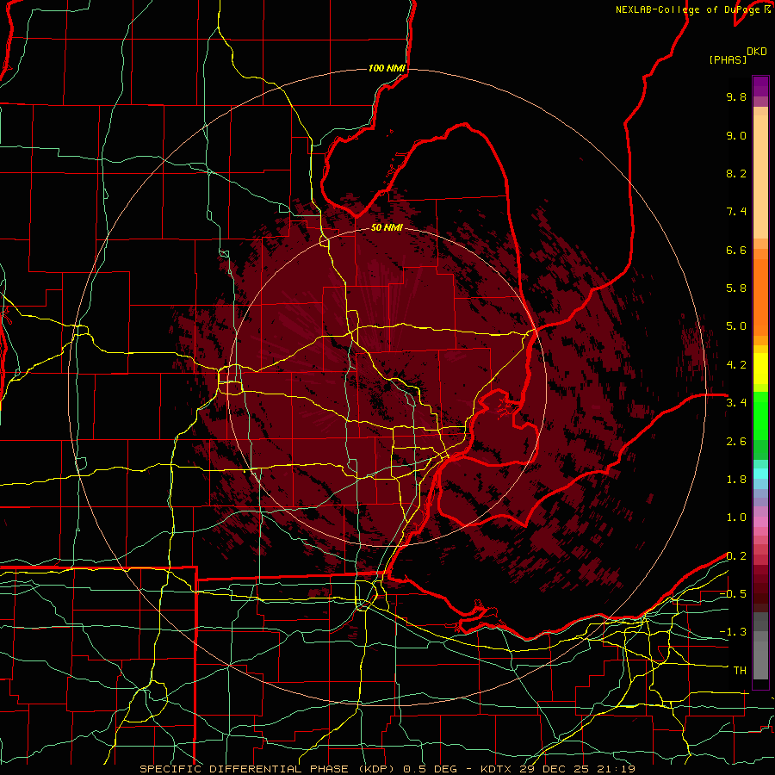
Task: Click the 9.8 scale value
Action: 736,96
